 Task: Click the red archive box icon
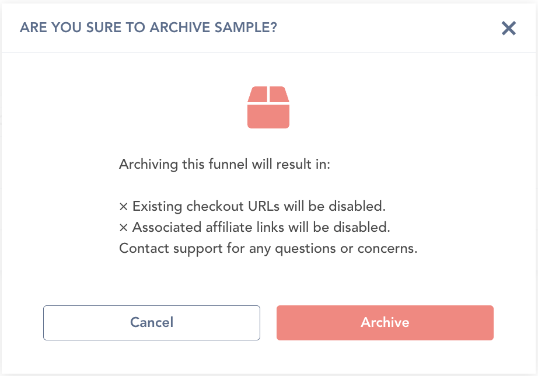(x=268, y=108)
